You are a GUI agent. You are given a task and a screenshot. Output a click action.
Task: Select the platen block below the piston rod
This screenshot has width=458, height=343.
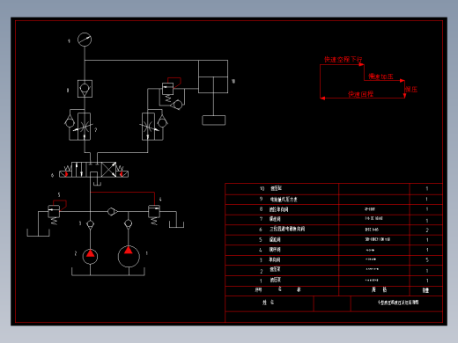(214, 120)
